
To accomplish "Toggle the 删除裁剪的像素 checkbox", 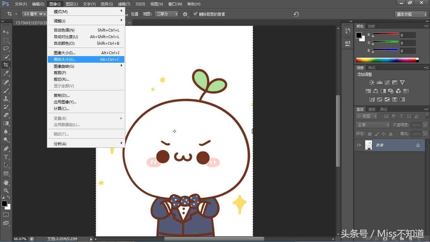I will [195, 14].
